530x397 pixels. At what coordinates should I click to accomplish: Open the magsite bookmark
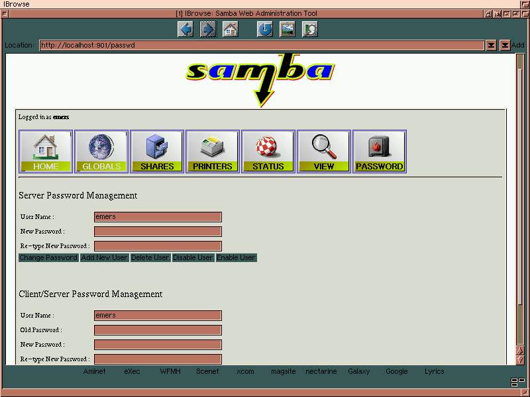point(284,371)
